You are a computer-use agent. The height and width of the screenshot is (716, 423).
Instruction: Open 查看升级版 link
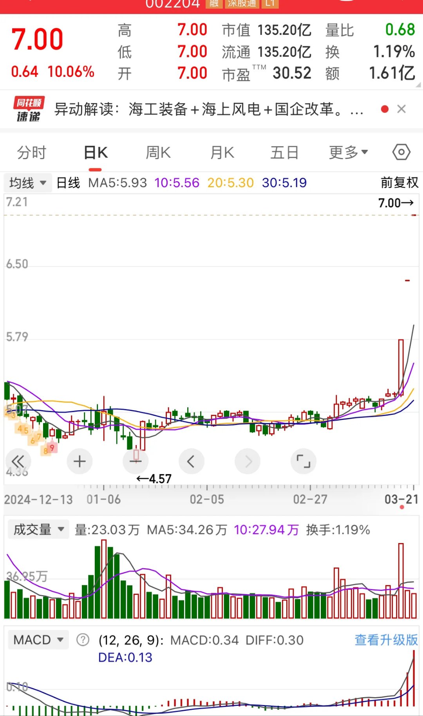[x=386, y=640]
